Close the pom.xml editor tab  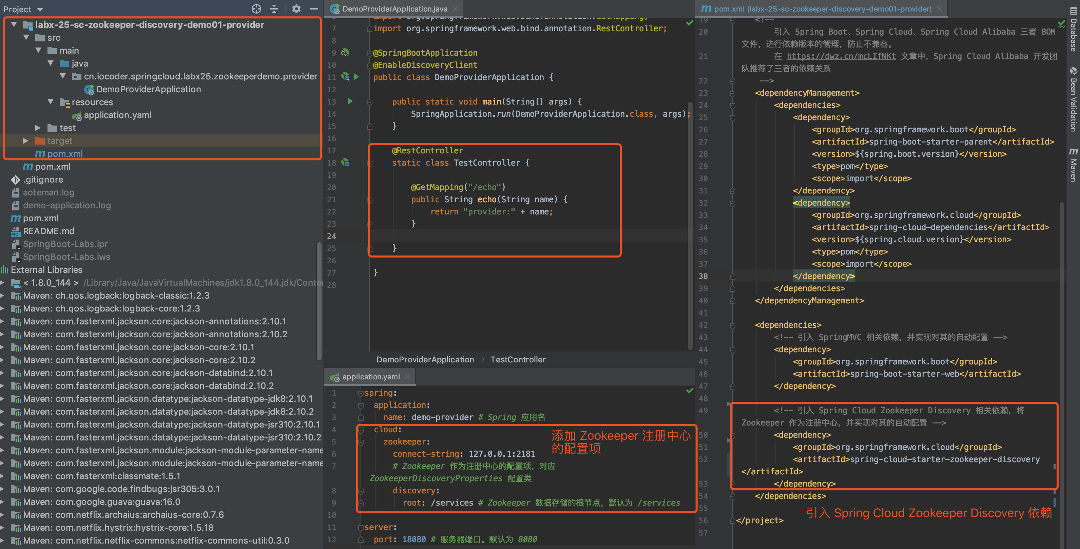(940, 9)
